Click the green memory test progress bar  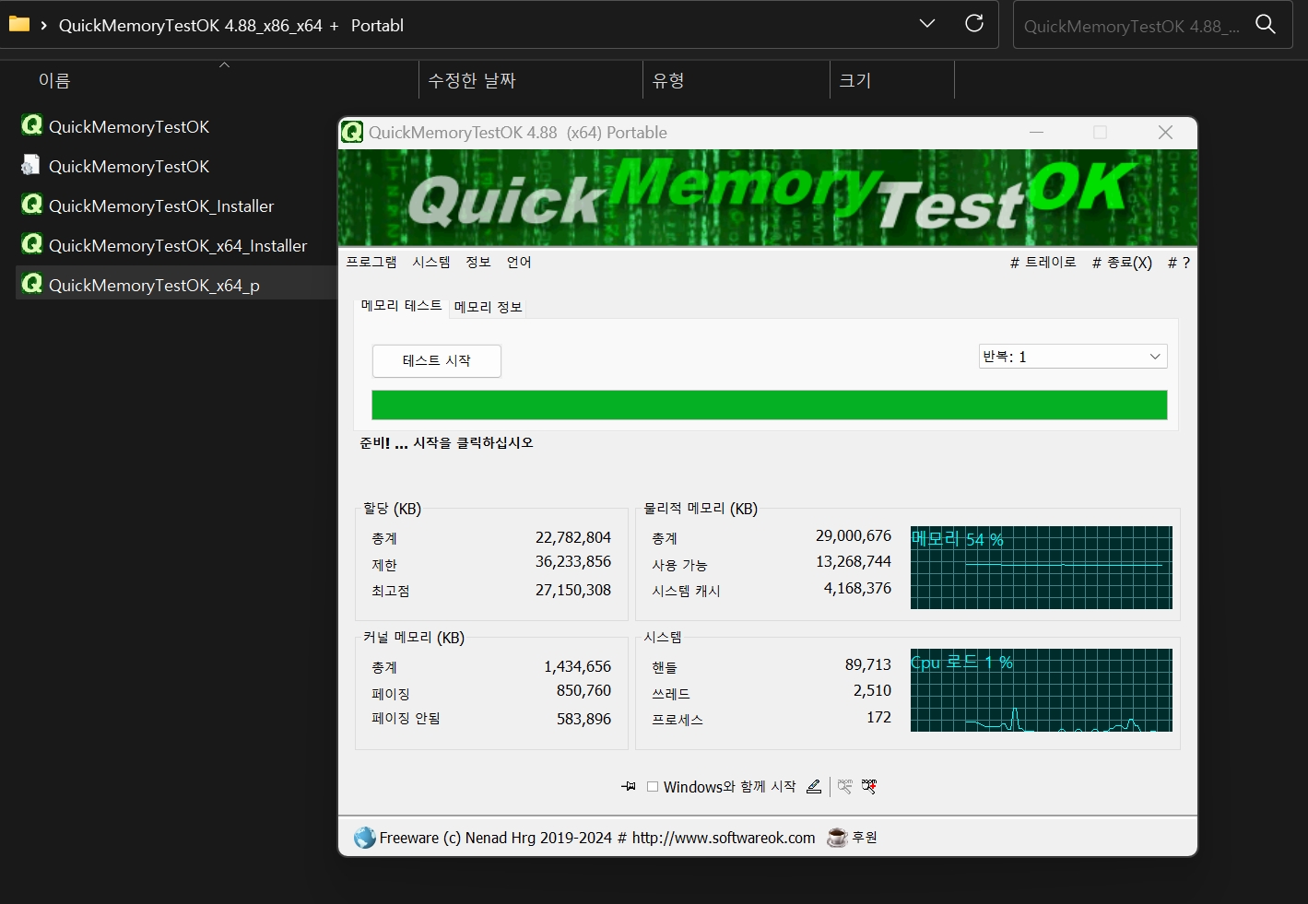770,405
